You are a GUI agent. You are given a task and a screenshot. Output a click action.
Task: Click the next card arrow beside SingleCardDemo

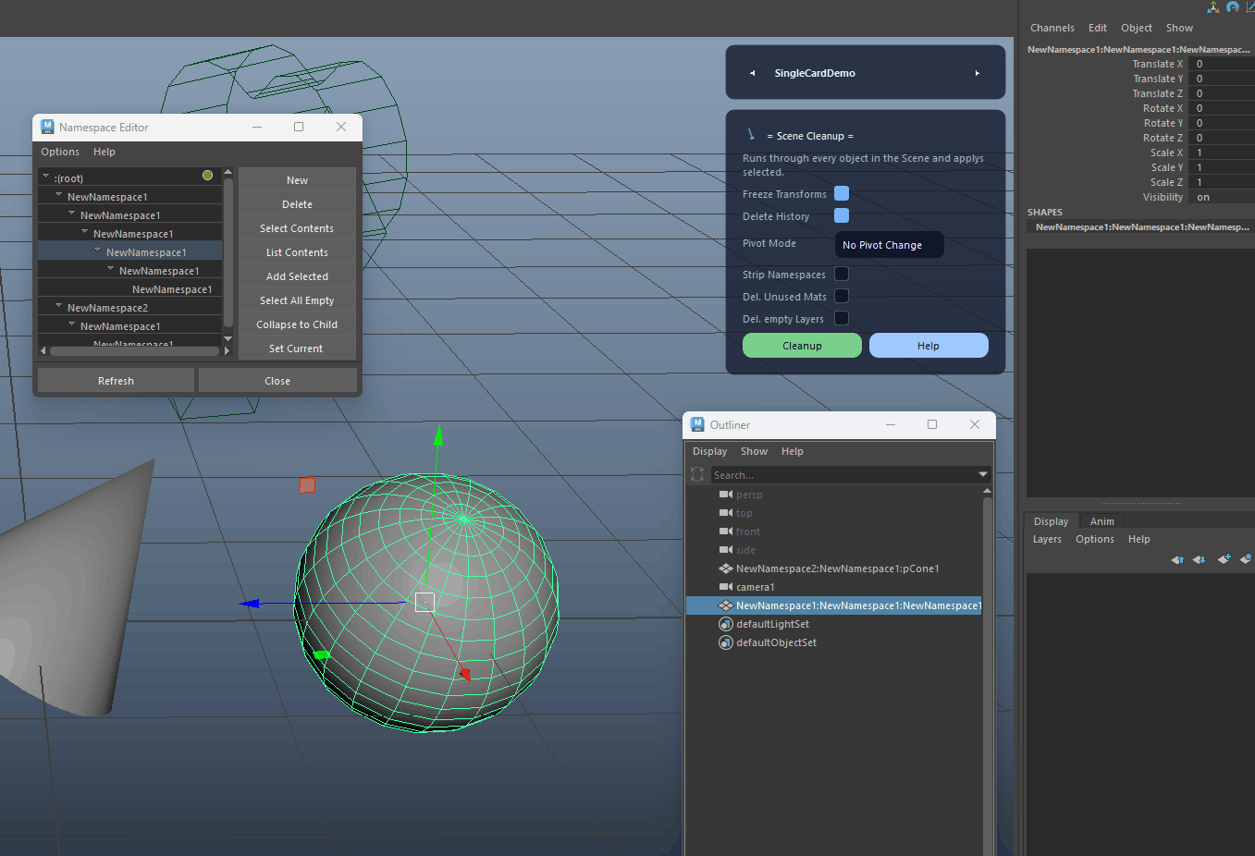pyautogui.click(x=977, y=73)
